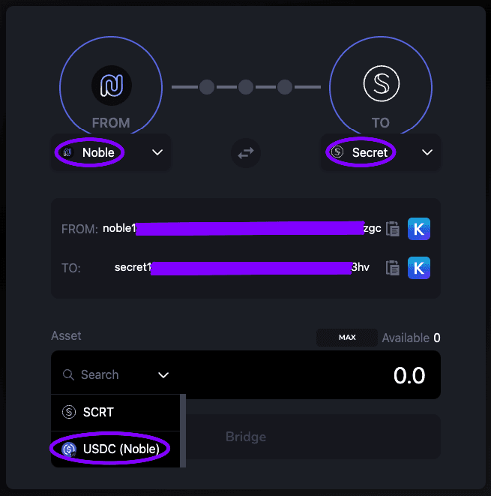Image resolution: width=491 pixels, height=496 pixels.
Task: Click the first dot of bridge progress line
Action: [207, 87]
